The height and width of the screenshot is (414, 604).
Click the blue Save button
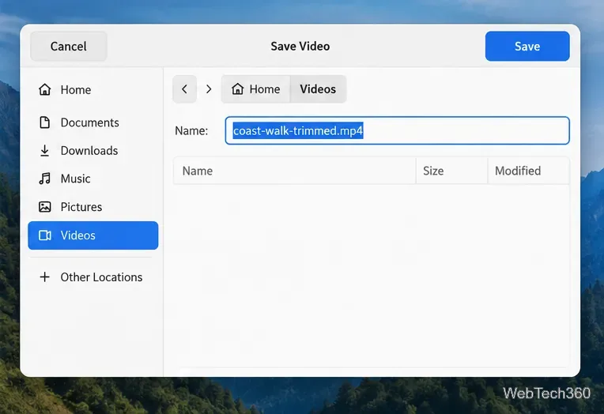click(x=527, y=46)
